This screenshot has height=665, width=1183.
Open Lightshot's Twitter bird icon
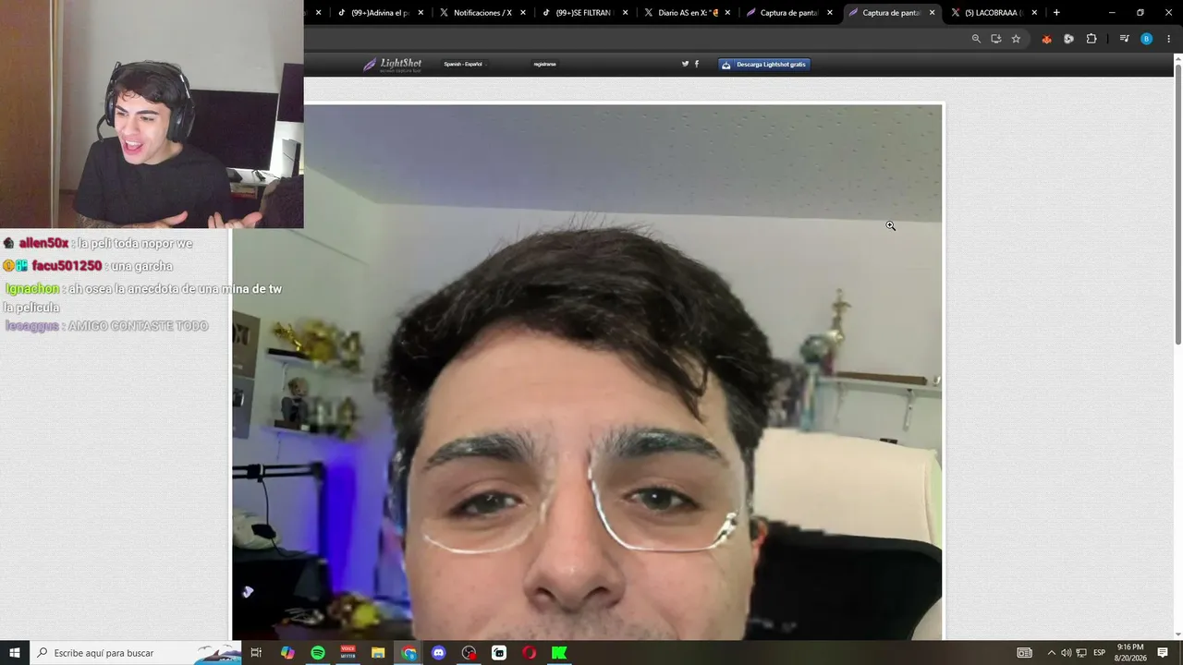pos(685,64)
